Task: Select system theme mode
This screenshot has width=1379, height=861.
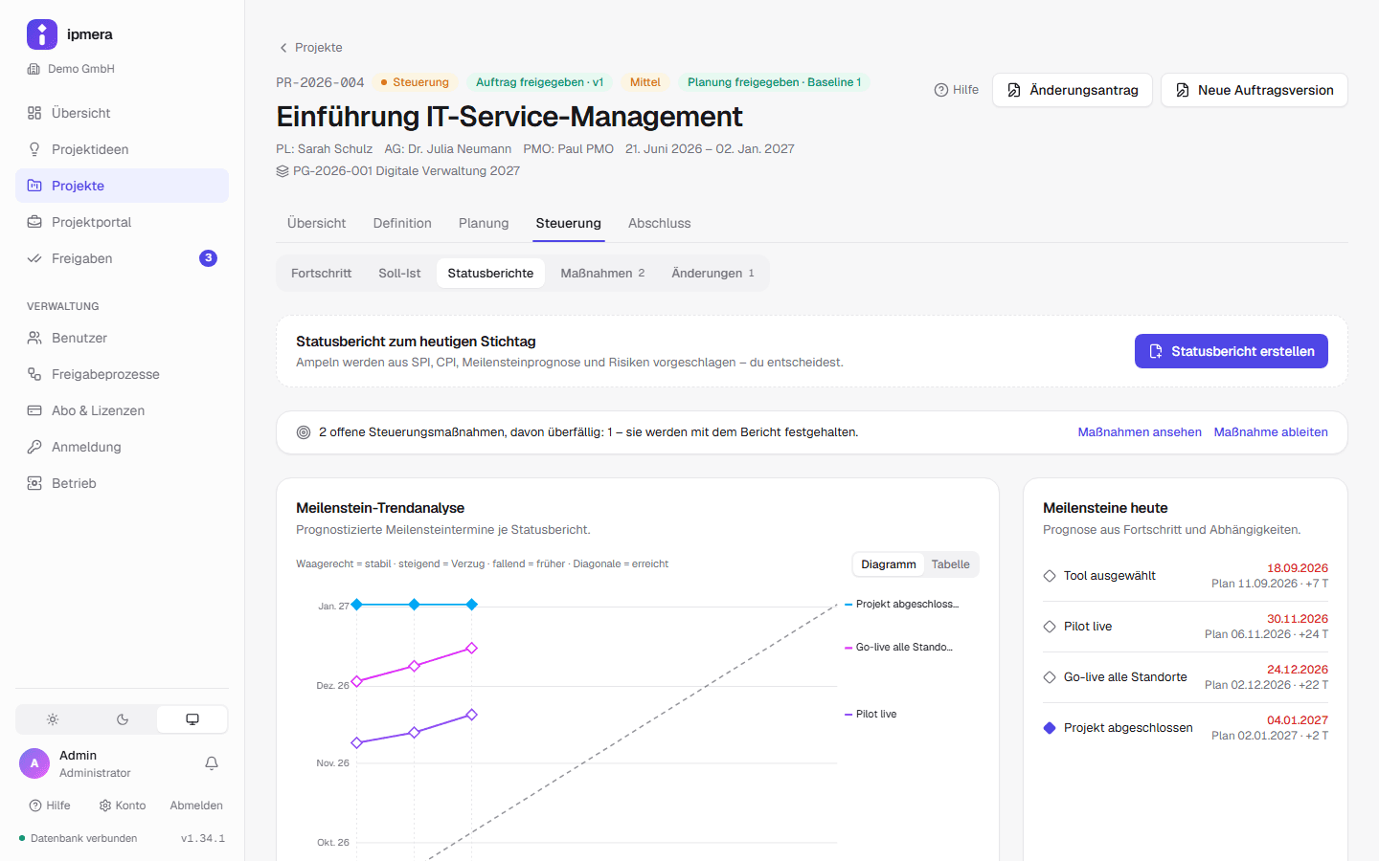Action: pyautogui.click(x=192, y=719)
